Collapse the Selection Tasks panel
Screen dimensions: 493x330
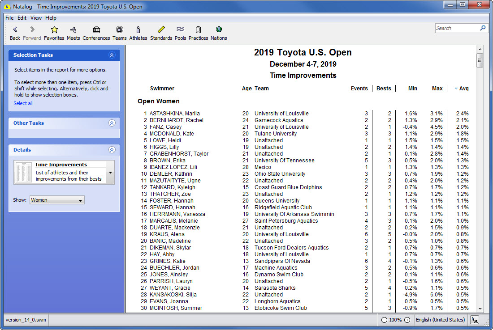tap(112, 55)
